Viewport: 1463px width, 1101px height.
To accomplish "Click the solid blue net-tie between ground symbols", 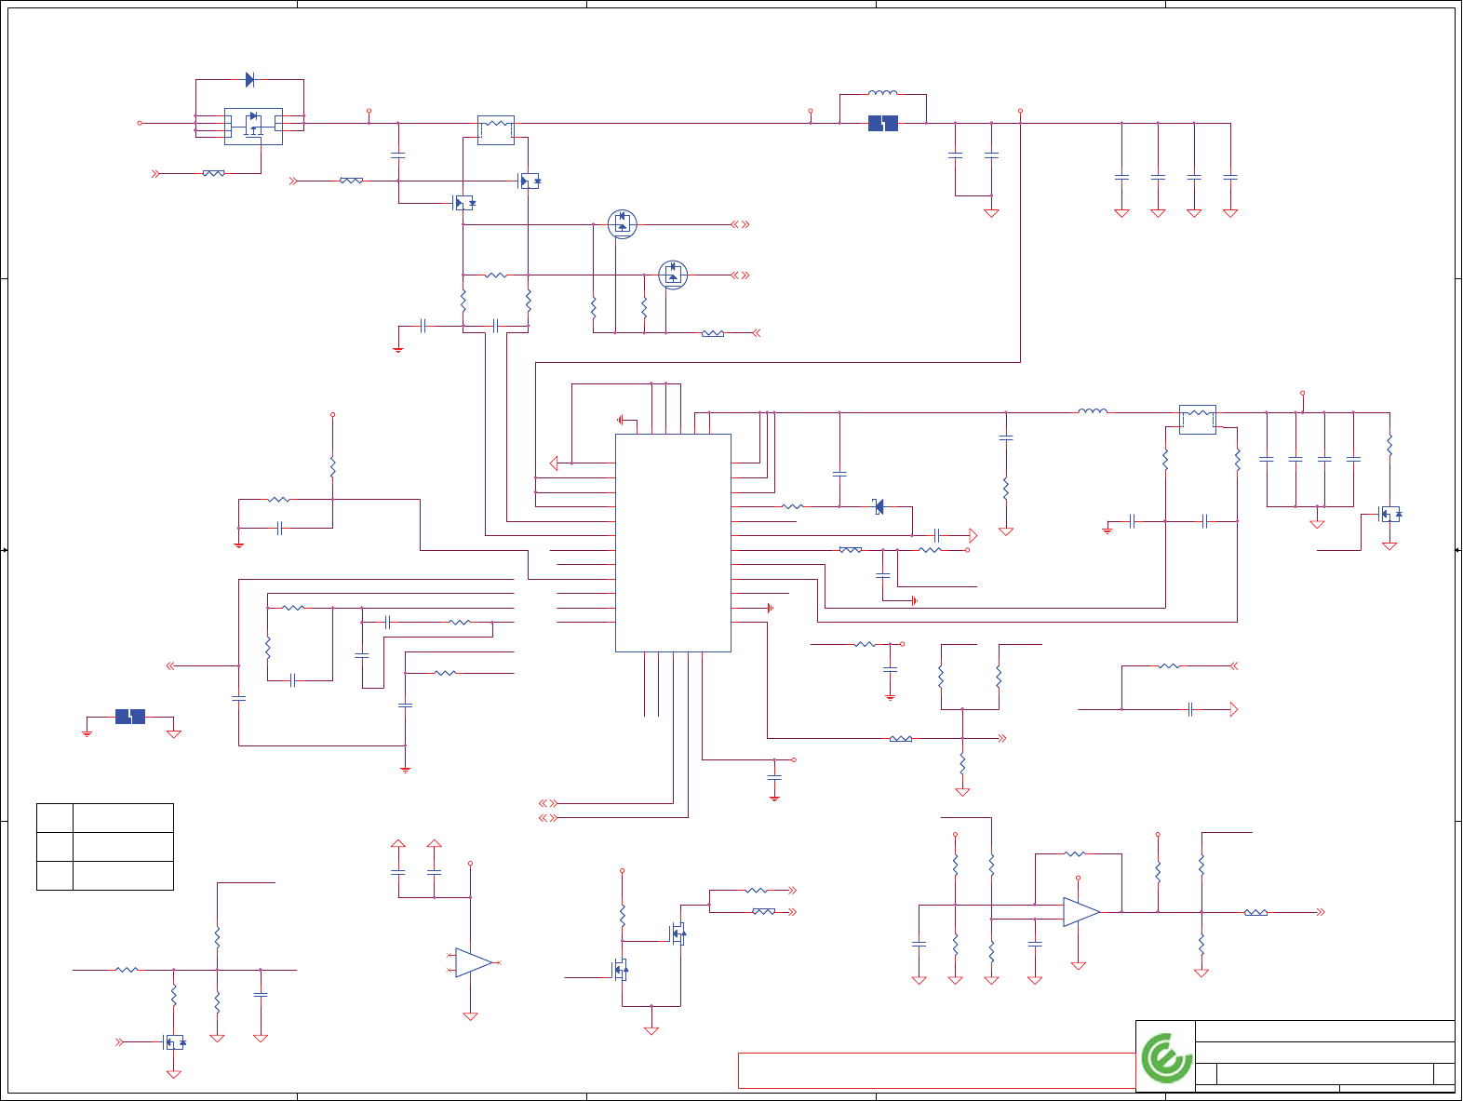I will pyautogui.click(x=130, y=717).
